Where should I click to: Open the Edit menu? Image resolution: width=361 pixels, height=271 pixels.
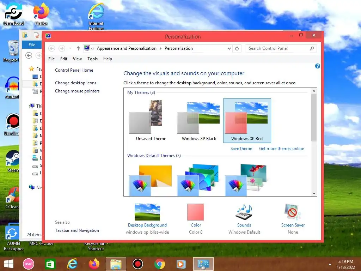[x=64, y=59]
